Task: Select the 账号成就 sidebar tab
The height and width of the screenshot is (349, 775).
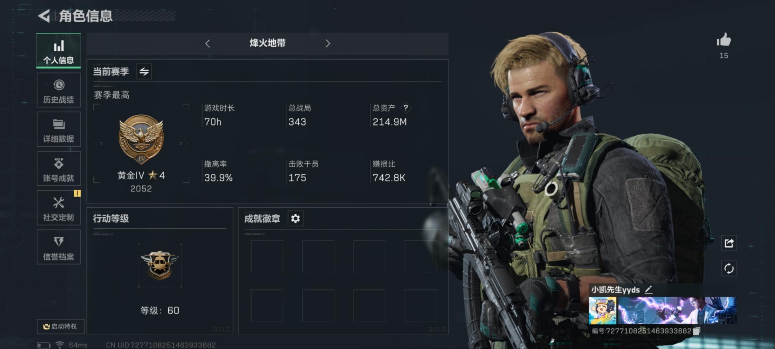Action: tap(59, 168)
